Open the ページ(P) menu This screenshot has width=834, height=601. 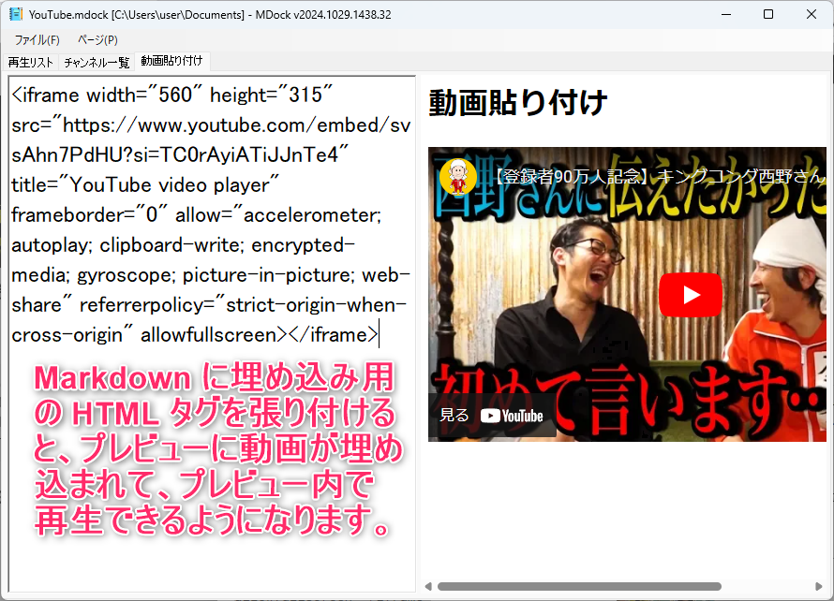pos(97,40)
